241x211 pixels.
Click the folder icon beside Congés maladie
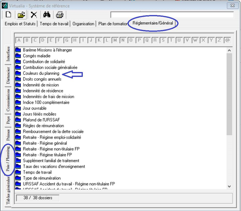click(18, 56)
